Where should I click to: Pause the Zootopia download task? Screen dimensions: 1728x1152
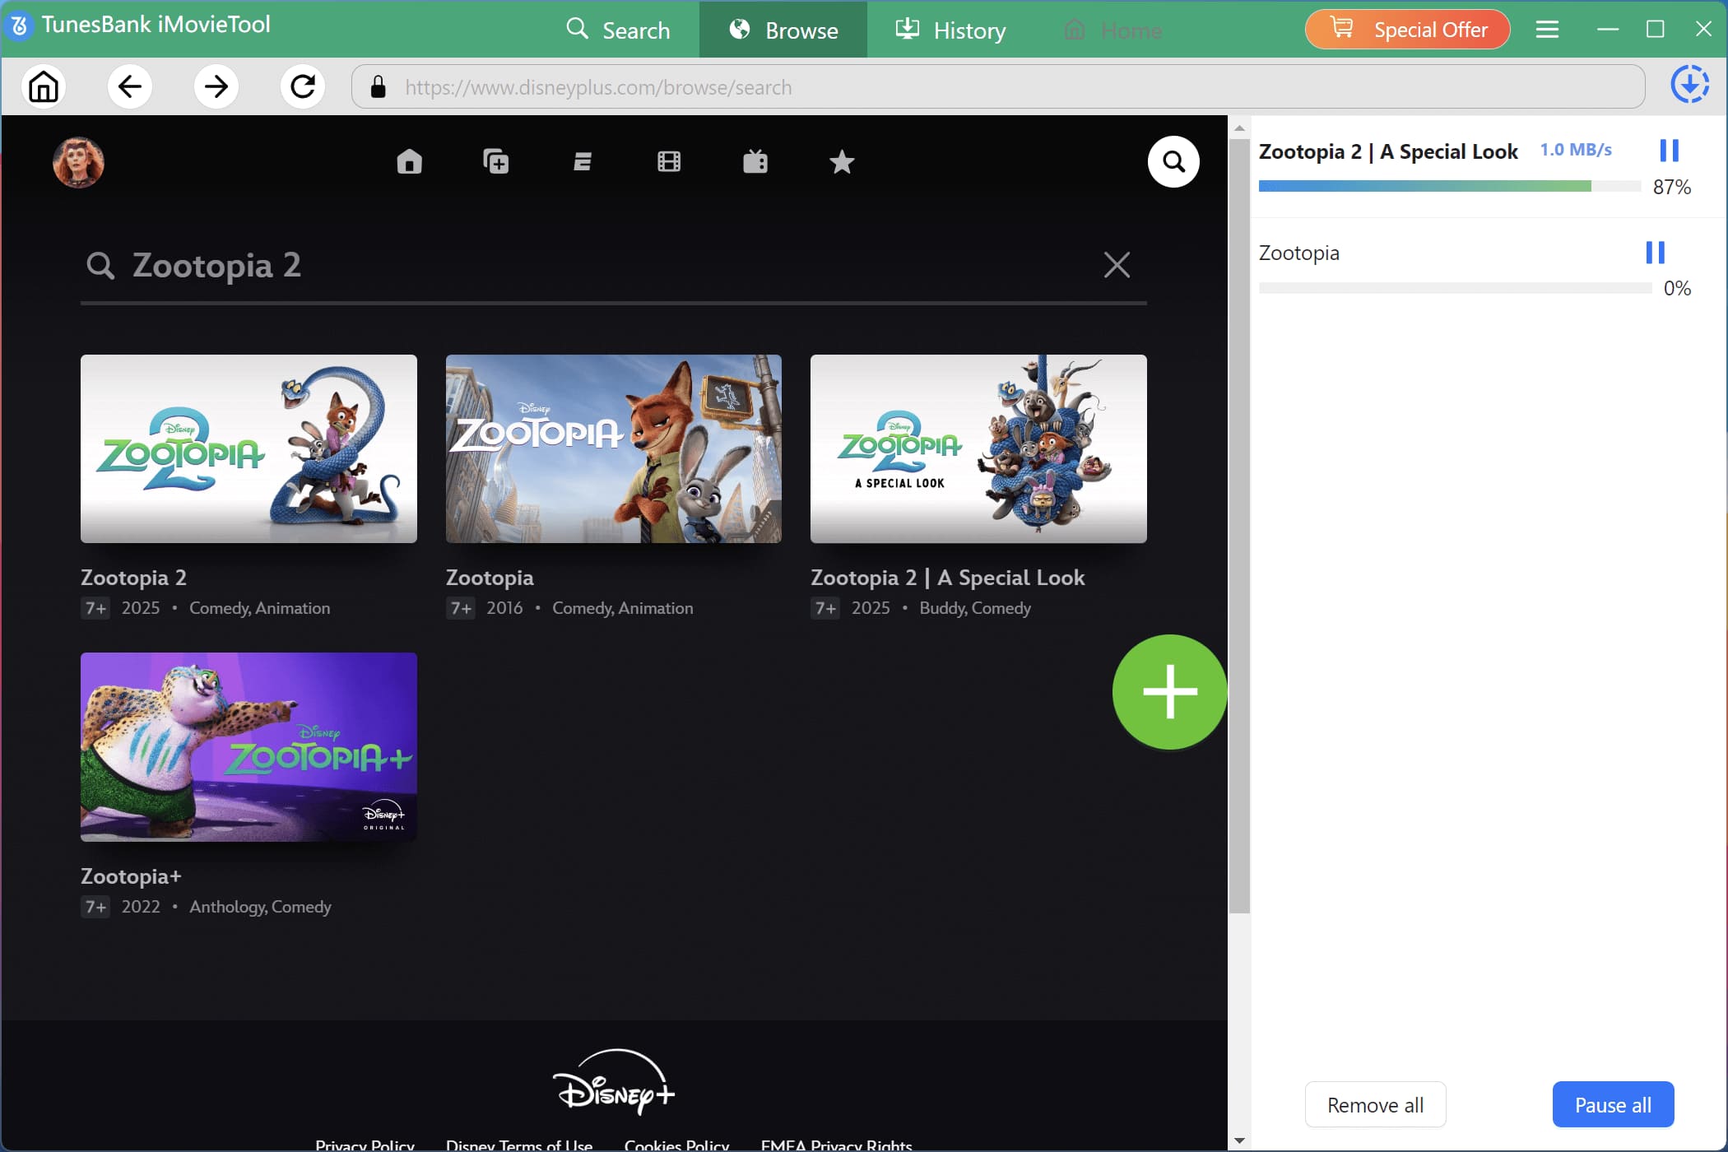click(x=1656, y=253)
